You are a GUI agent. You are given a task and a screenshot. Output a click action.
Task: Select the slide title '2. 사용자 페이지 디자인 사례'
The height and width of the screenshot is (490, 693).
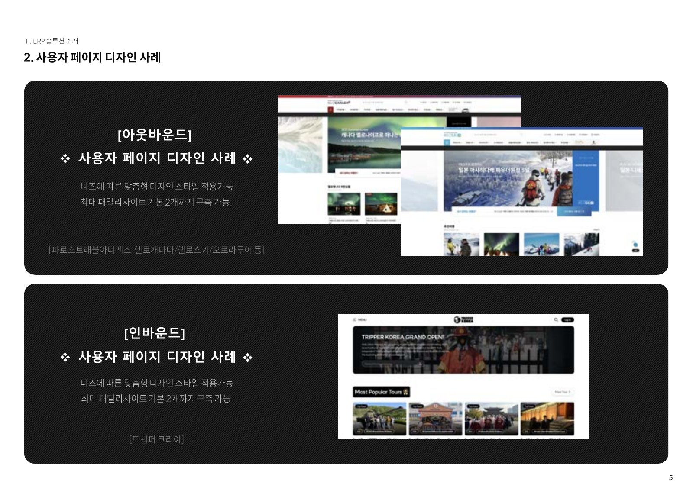point(92,57)
